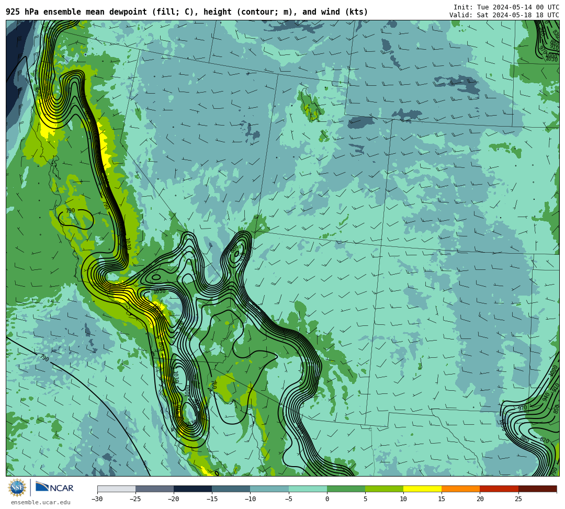Click the '15' colorbar tick label
This screenshot has width=565, height=509.
442,499
